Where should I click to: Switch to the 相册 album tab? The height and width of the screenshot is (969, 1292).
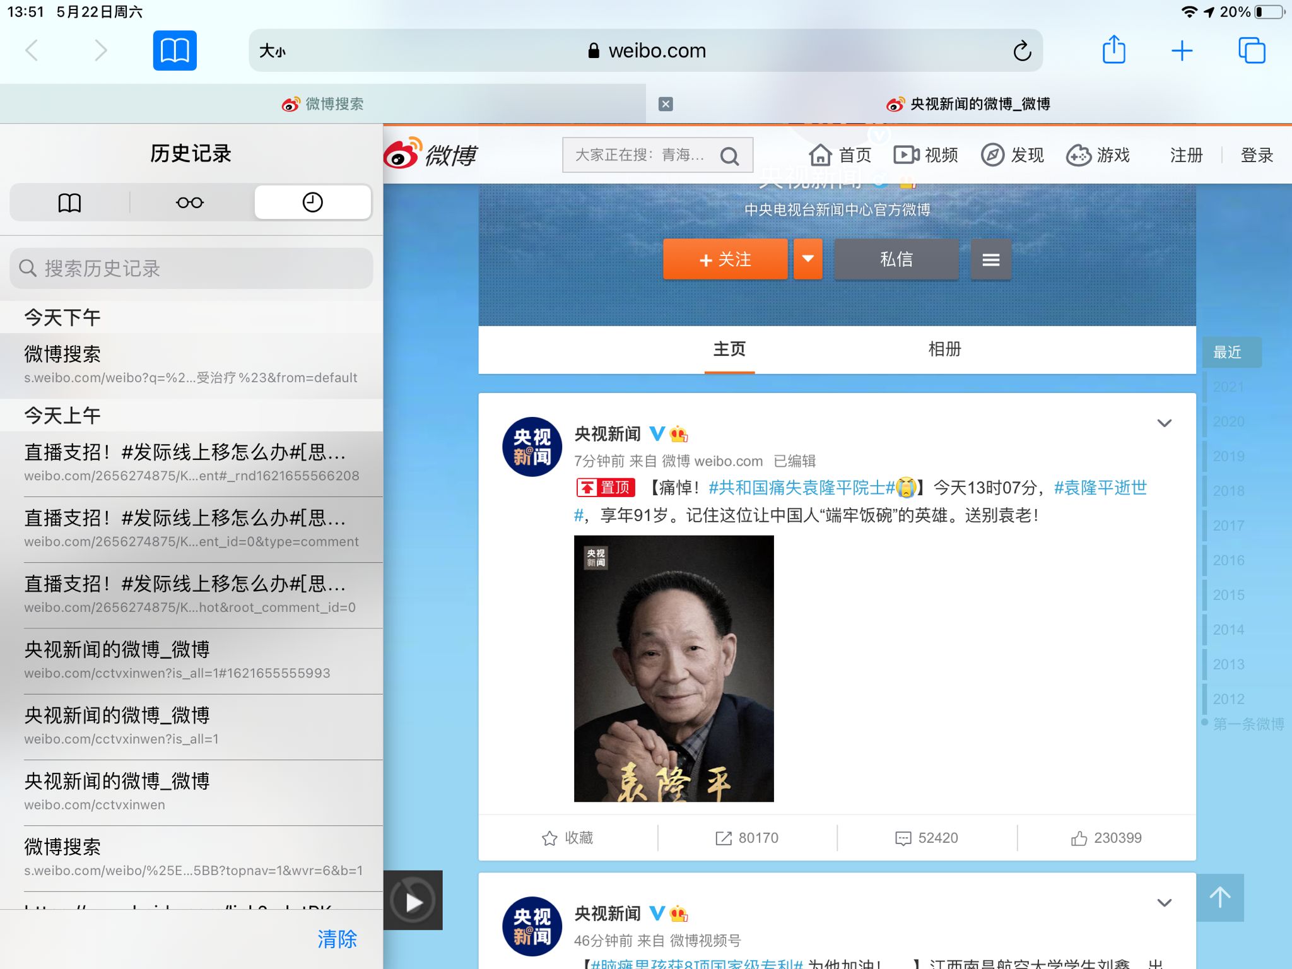pos(944,349)
